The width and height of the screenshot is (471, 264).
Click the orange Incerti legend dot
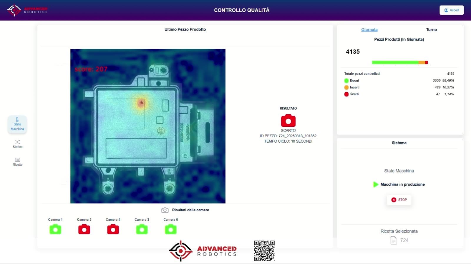[x=346, y=87]
